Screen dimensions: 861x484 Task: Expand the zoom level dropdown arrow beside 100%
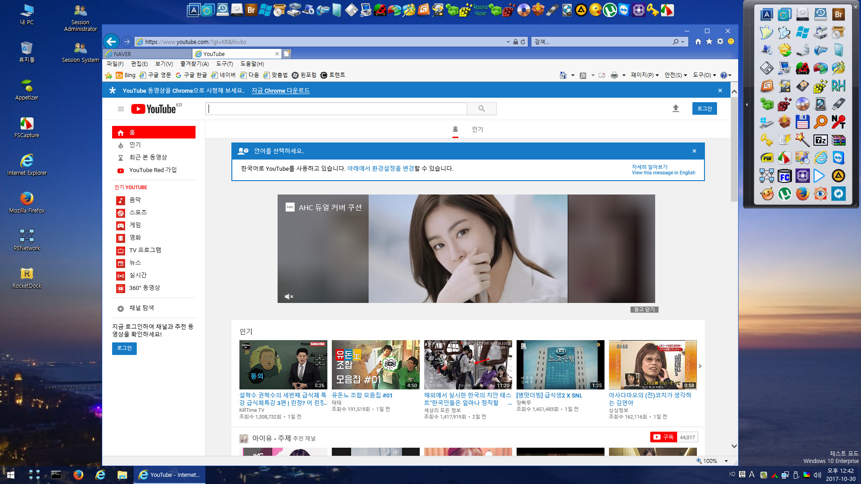[726, 461]
